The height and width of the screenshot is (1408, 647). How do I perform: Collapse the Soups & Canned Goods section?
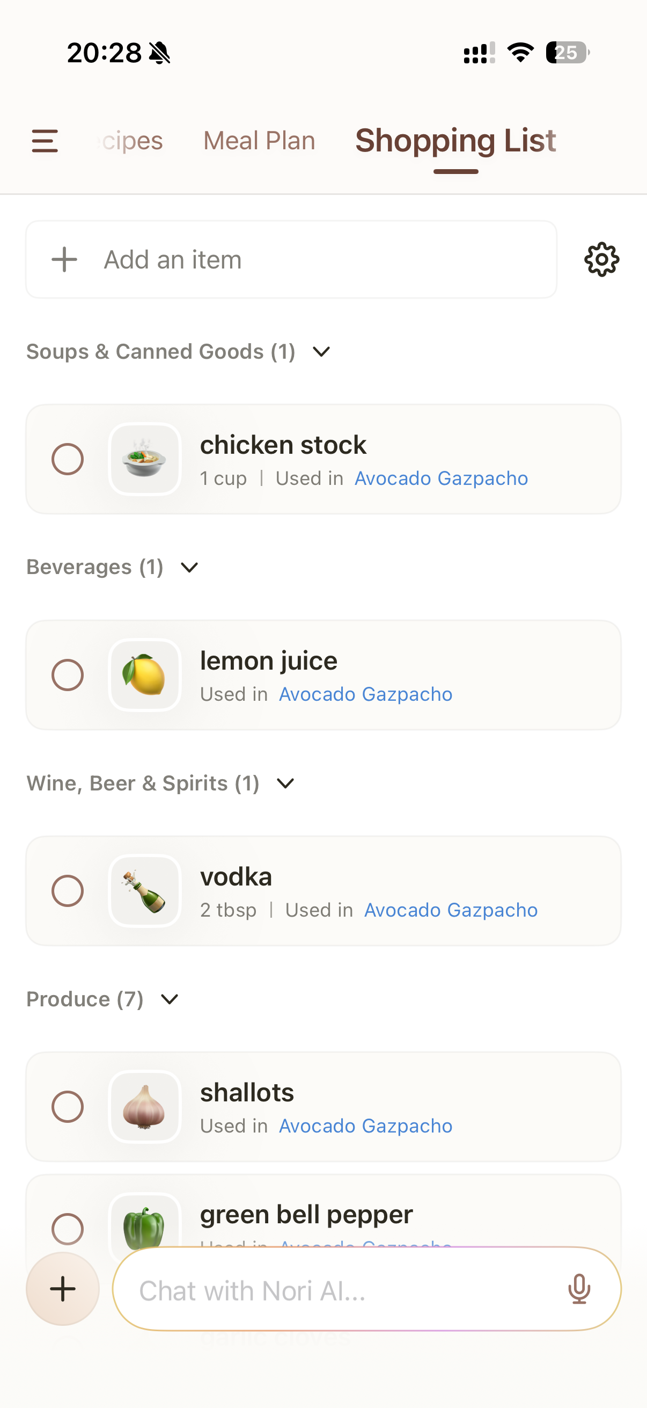click(321, 351)
